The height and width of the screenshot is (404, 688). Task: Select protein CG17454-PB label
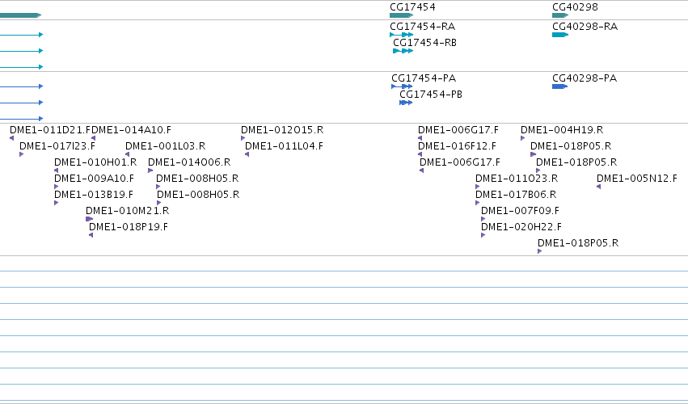(431, 95)
